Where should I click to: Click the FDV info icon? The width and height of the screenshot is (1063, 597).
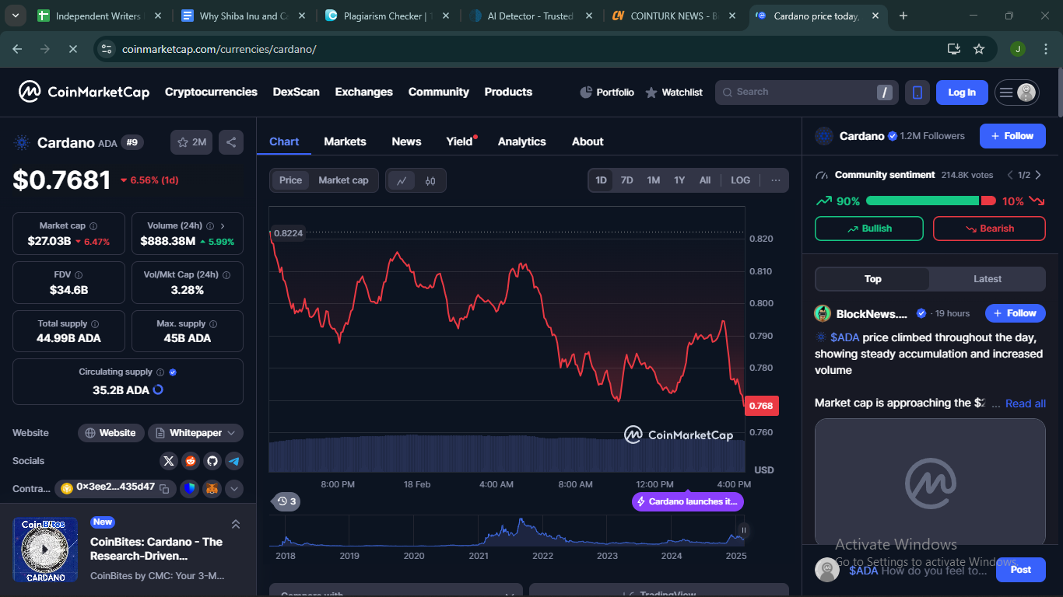tap(79, 275)
